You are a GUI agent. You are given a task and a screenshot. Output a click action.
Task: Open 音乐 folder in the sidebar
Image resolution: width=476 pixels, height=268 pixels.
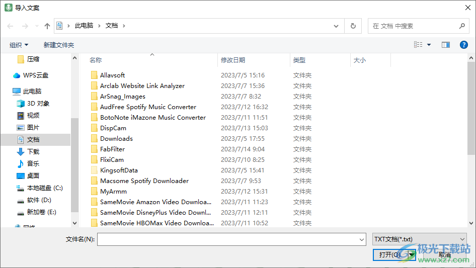[28, 163]
